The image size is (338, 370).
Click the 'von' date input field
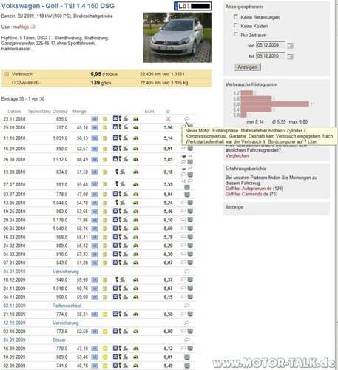click(271, 45)
